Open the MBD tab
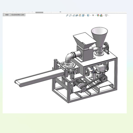 tap(7, 15)
